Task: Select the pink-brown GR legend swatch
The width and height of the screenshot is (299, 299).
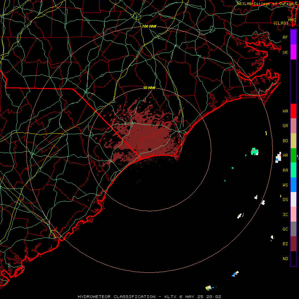Action: [293, 126]
